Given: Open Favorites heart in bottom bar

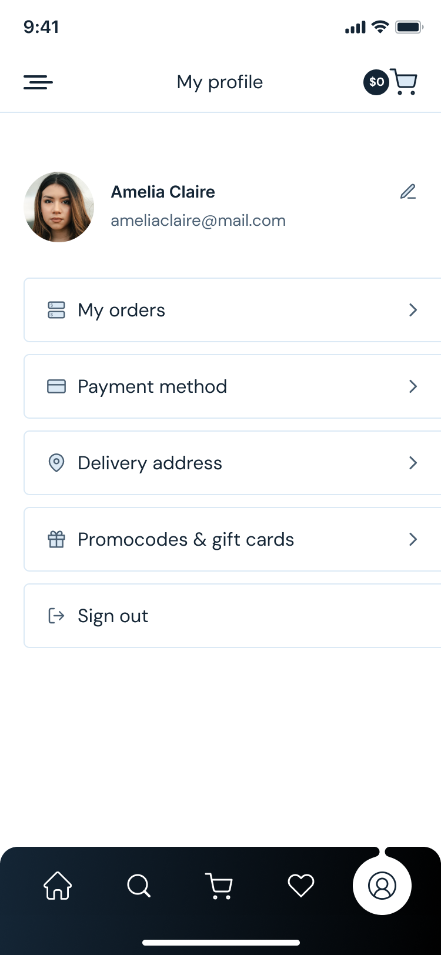Looking at the screenshot, I should tap(300, 885).
